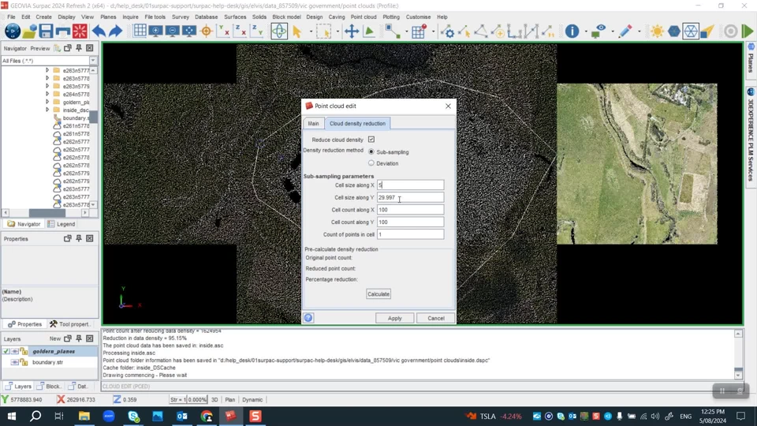Screen dimensions: 757x426
Task: Click the green Play macro icon
Action: point(748,32)
